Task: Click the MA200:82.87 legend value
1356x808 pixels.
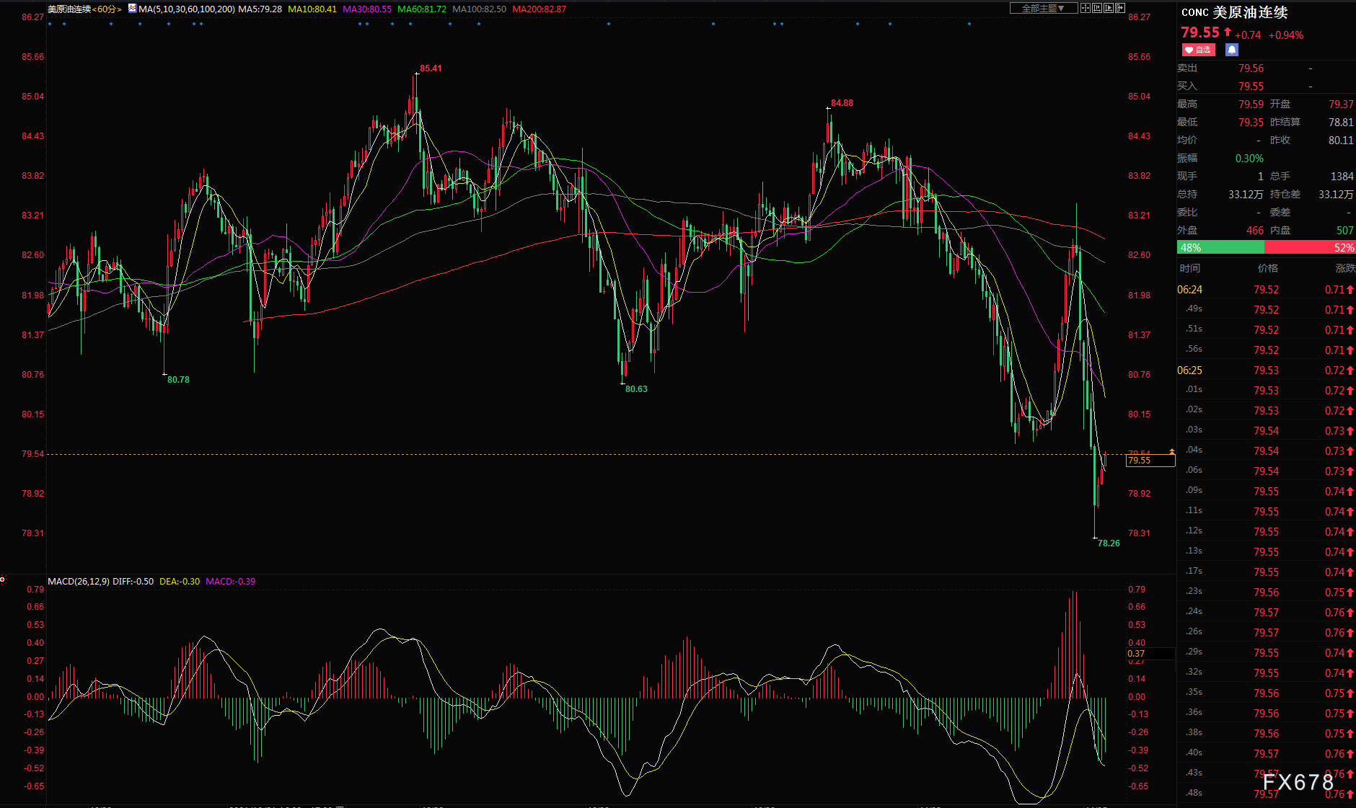Action: point(540,9)
